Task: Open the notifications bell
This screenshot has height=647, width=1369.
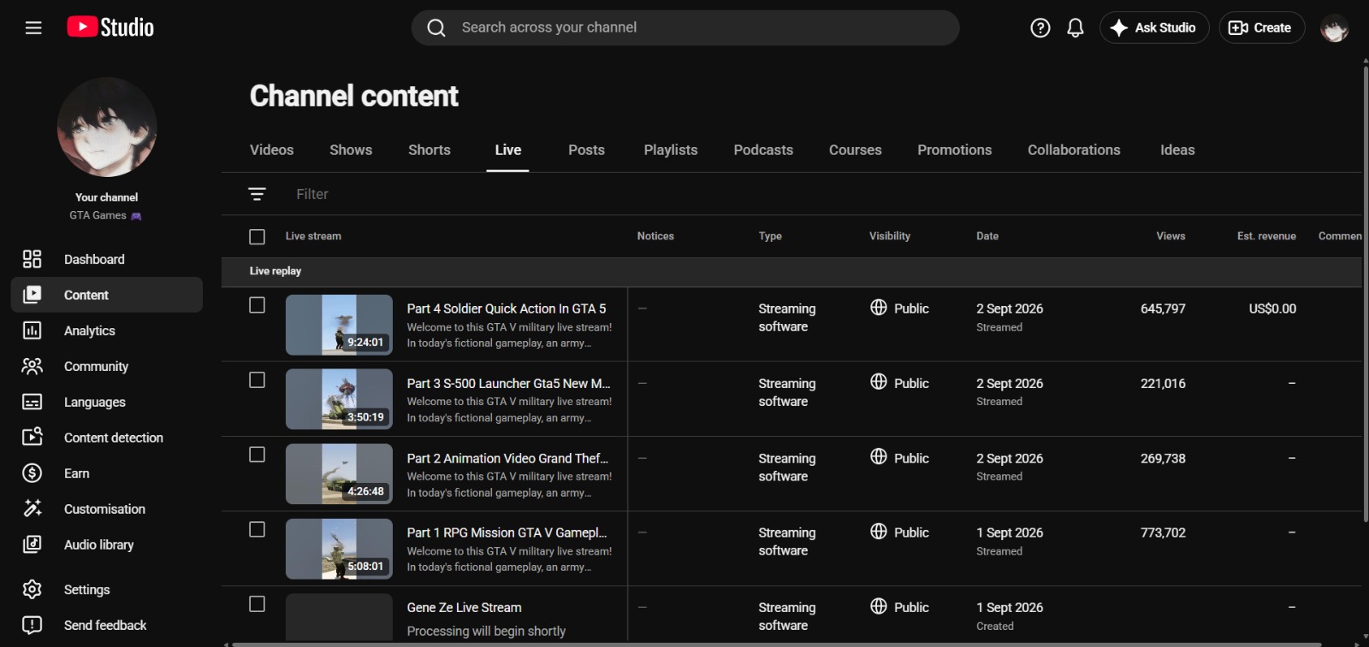Action: click(1076, 28)
